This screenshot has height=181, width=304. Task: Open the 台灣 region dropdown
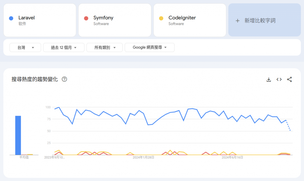pyautogui.click(x=25, y=47)
